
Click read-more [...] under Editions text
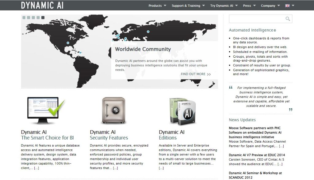(x=161, y=168)
